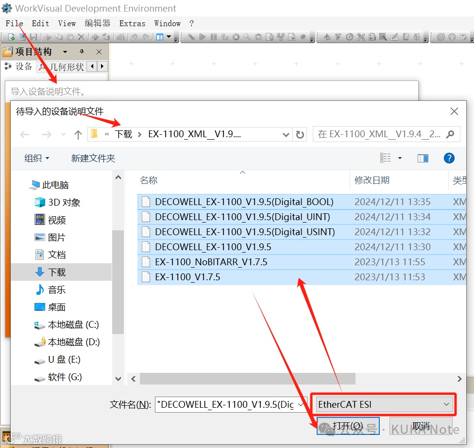Select 本地磁盘 (C:) in navigation pane
This screenshot has width=474, height=448.
pyautogui.click(x=67, y=324)
